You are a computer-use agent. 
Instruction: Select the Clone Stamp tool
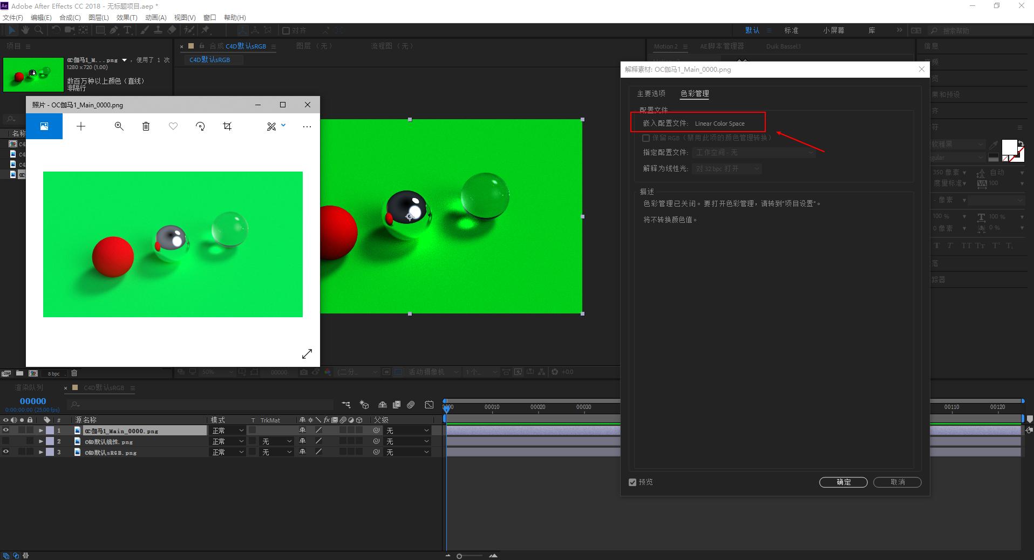tap(158, 30)
